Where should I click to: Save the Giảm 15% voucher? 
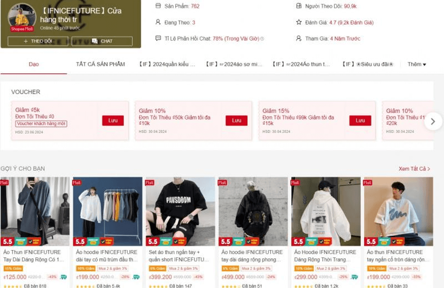point(360,120)
